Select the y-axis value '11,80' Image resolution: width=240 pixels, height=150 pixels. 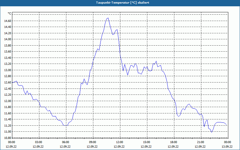[8, 107]
